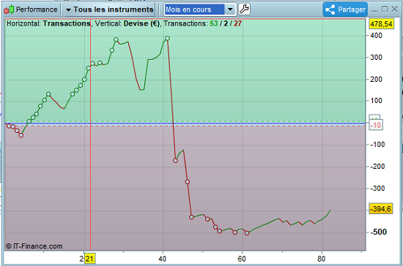Click the 40 horizontal axis label
403x266 pixels.
(162, 259)
